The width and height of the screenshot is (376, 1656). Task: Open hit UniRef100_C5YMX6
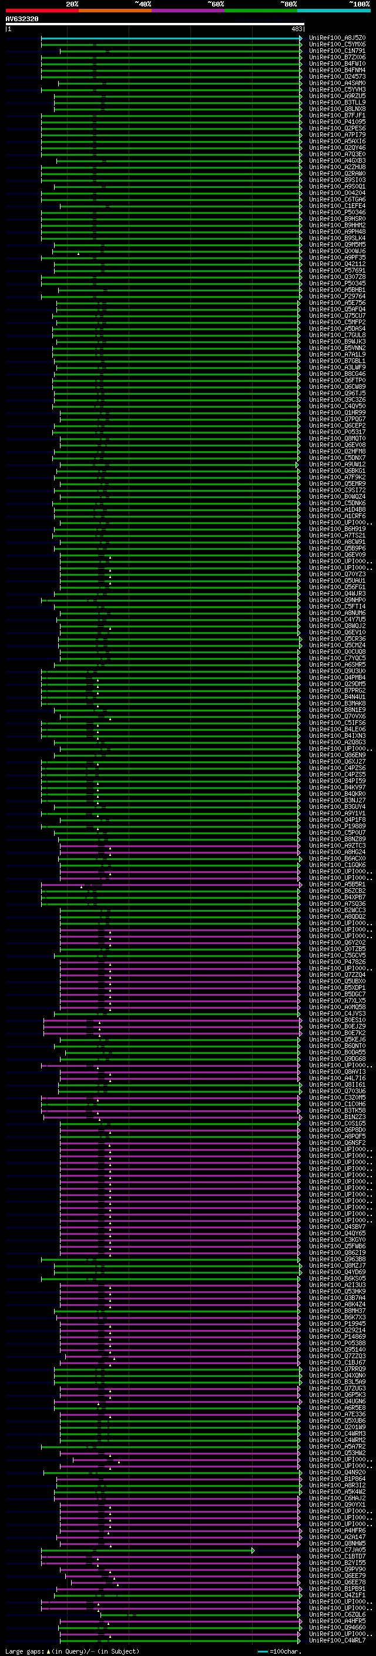[337, 45]
